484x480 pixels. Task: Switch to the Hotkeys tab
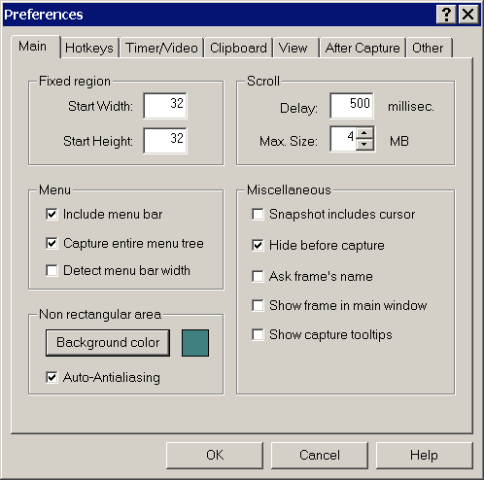click(89, 48)
